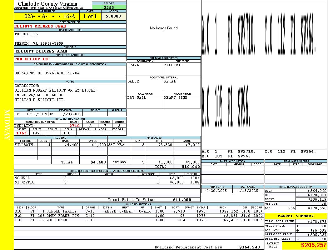Click the 2ST MAS fireplace row
This screenshot has width=328, height=250.
[x=154, y=145]
